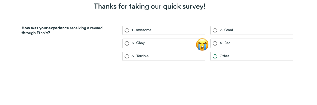Click the "5 - Terrible" label text
This screenshot has height=105, width=317.
pyautogui.click(x=140, y=56)
